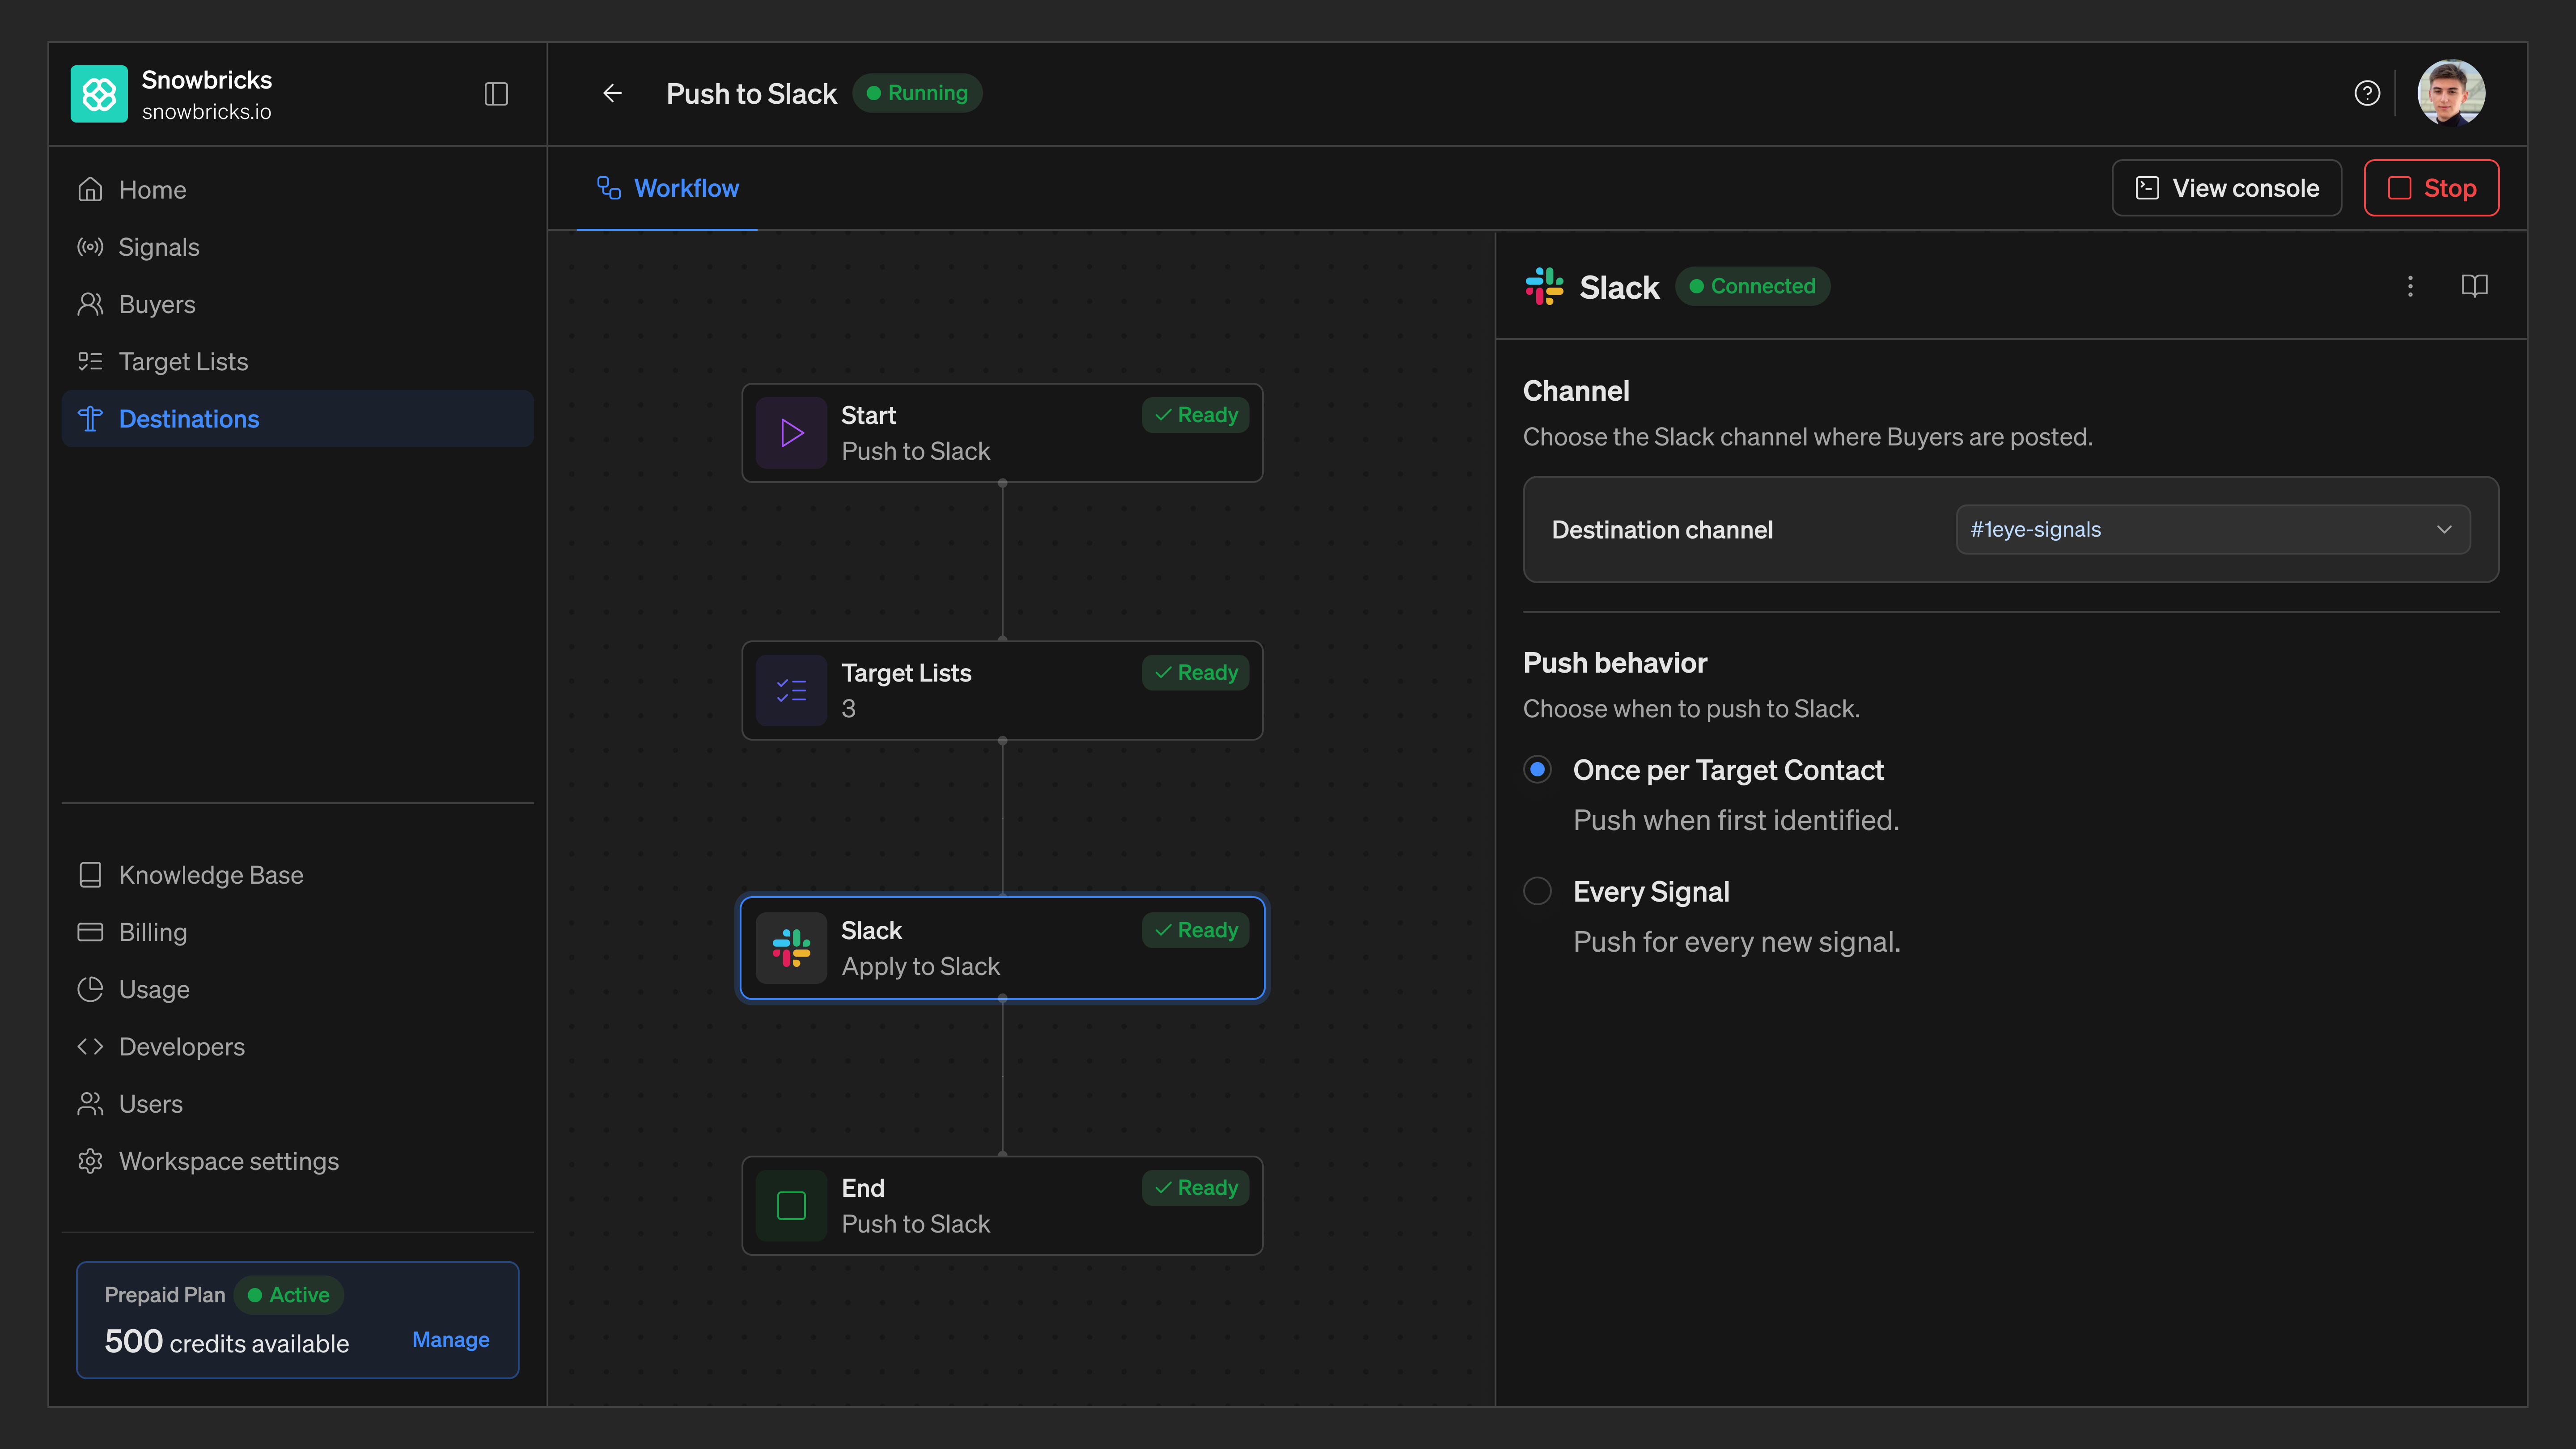The image size is (2576, 1449).
Task: Select the End workflow node
Action: pos(1002,1206)
